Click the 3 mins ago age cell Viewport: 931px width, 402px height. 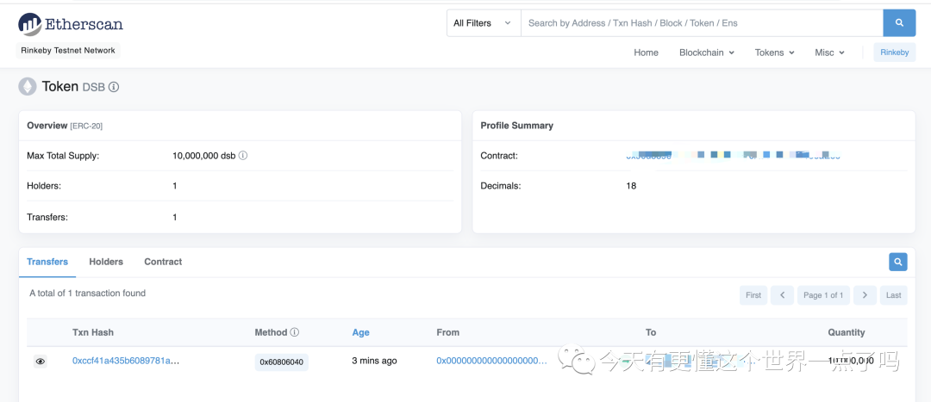pos(375,361)
